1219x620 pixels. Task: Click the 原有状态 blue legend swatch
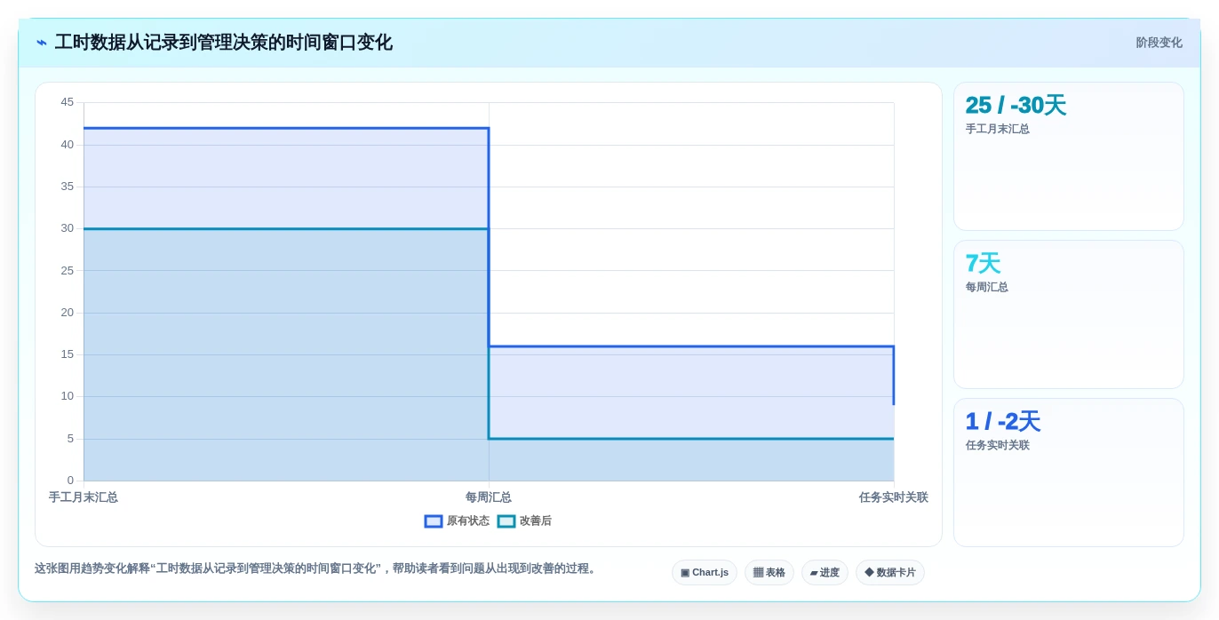tap(434, 521)
